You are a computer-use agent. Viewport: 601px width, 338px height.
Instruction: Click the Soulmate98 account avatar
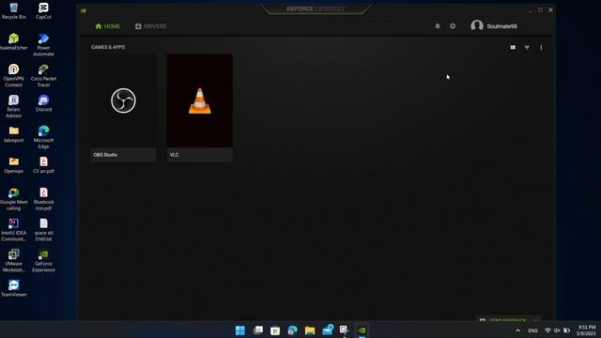point(477,25)
